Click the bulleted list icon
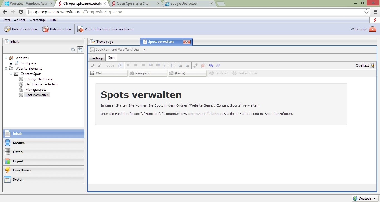The height and width of the screenshot is (202, 380). (166, 65)
